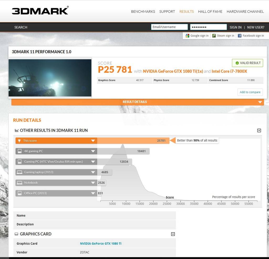Click the Combined Score 11 890 cell
Screen dimensions: 269x259
click(235, 80)
